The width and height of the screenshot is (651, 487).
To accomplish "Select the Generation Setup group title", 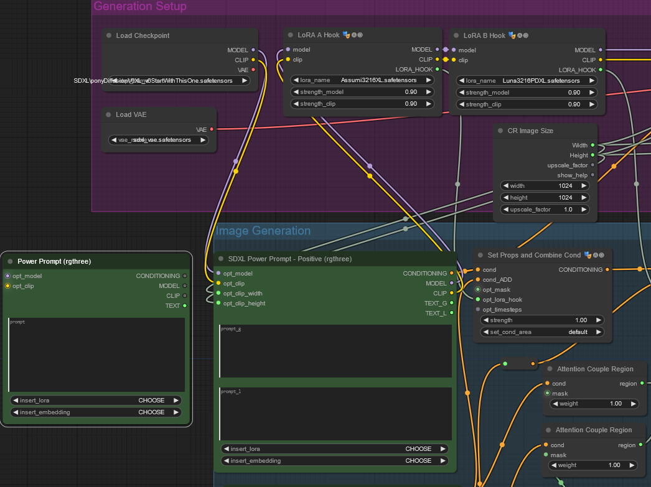I will tap(140, 7).
